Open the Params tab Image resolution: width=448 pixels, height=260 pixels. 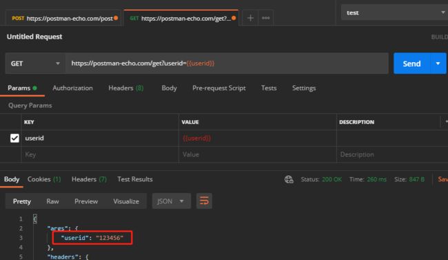click(22, 88)
